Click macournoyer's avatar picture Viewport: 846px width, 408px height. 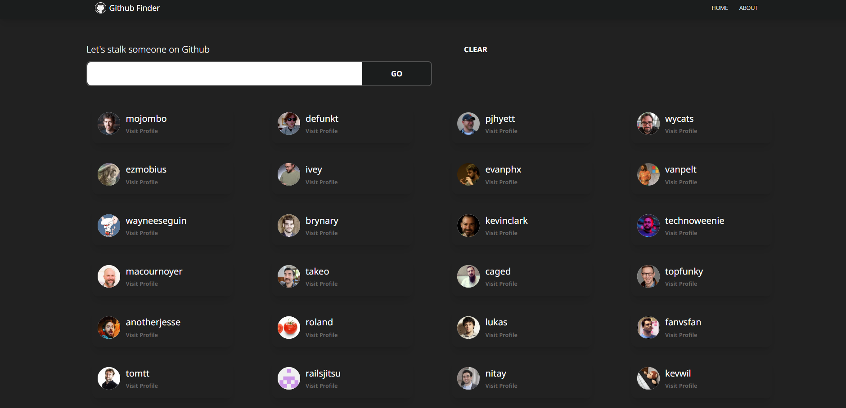[109, 276]
